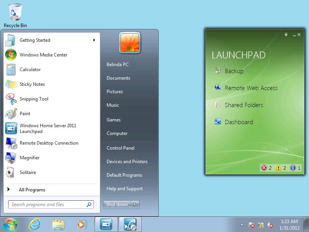The image size is (309, 232).
Task: Click the network tray icon
Action: coord(261,225)
